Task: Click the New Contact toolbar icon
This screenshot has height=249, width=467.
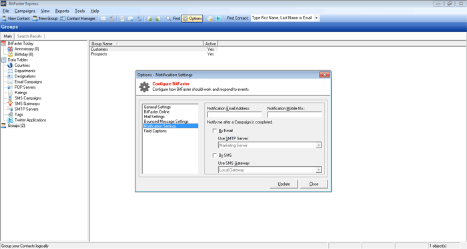Action: click(x=4, y=19)
